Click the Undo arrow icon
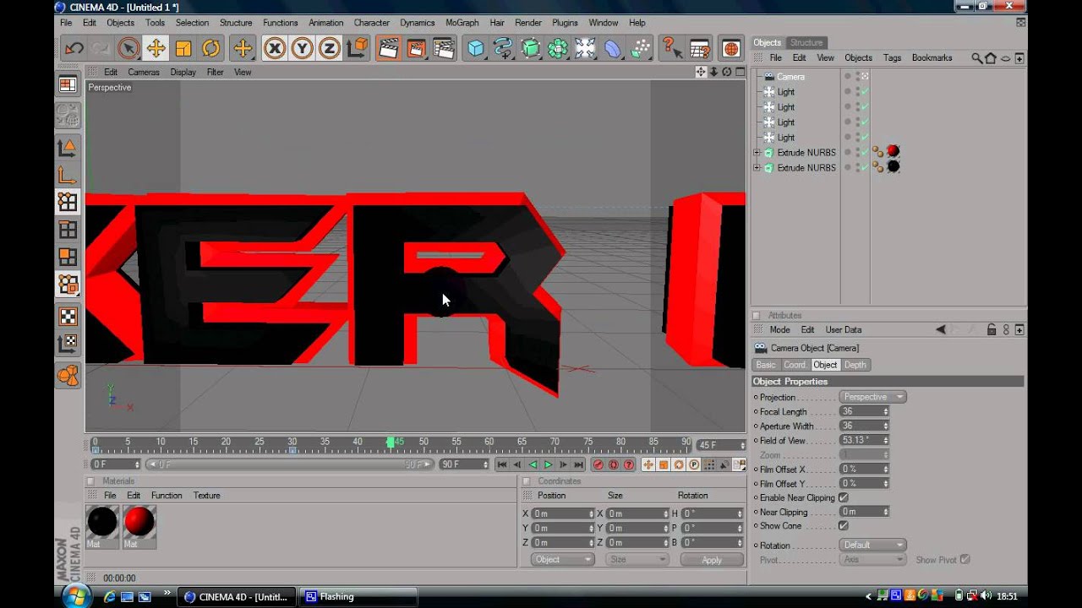The height and width of the screenshot is (608, 1082). coord(74,48)
